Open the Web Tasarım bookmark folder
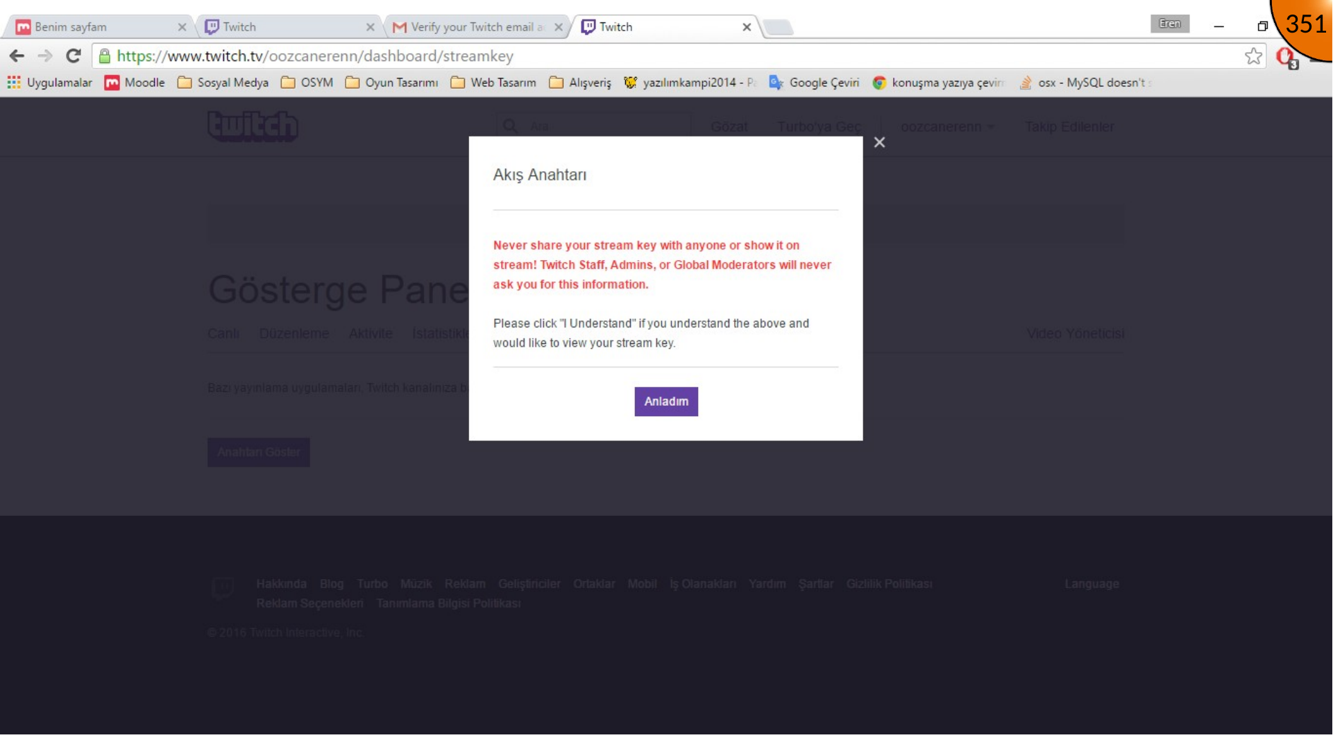1333x749 pixels. (493, 83)
